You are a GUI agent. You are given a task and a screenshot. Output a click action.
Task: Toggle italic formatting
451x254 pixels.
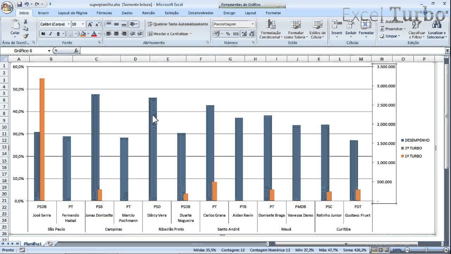click(x=50, y=34)
